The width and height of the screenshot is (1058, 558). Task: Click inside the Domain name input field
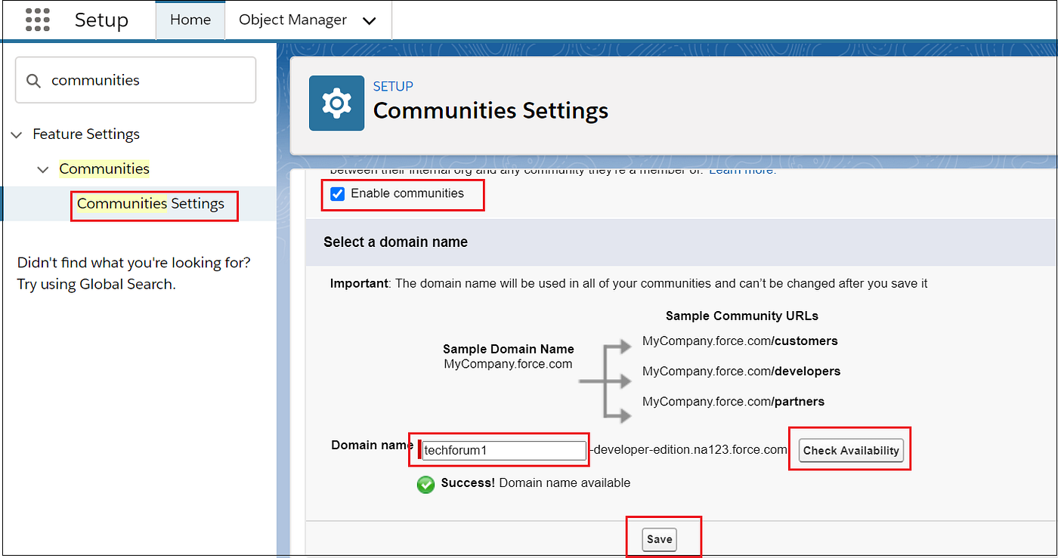pos(503,450)
